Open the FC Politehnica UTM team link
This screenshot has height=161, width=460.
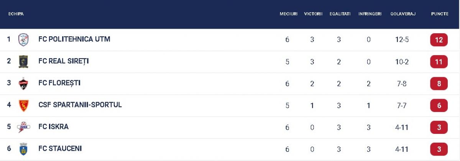click(x=74, y=39)
